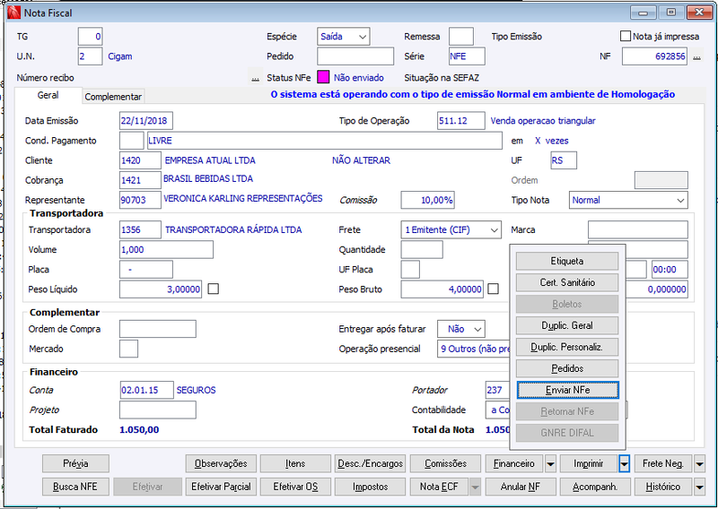The image size is (718, 509).
Task: Open the Frete Neg. dropdown arrow
Action: click(699, 463)
